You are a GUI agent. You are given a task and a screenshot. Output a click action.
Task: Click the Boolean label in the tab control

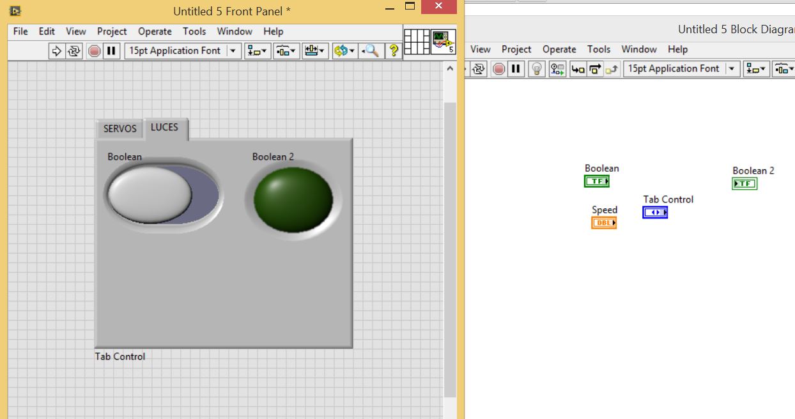click(125, 156)
